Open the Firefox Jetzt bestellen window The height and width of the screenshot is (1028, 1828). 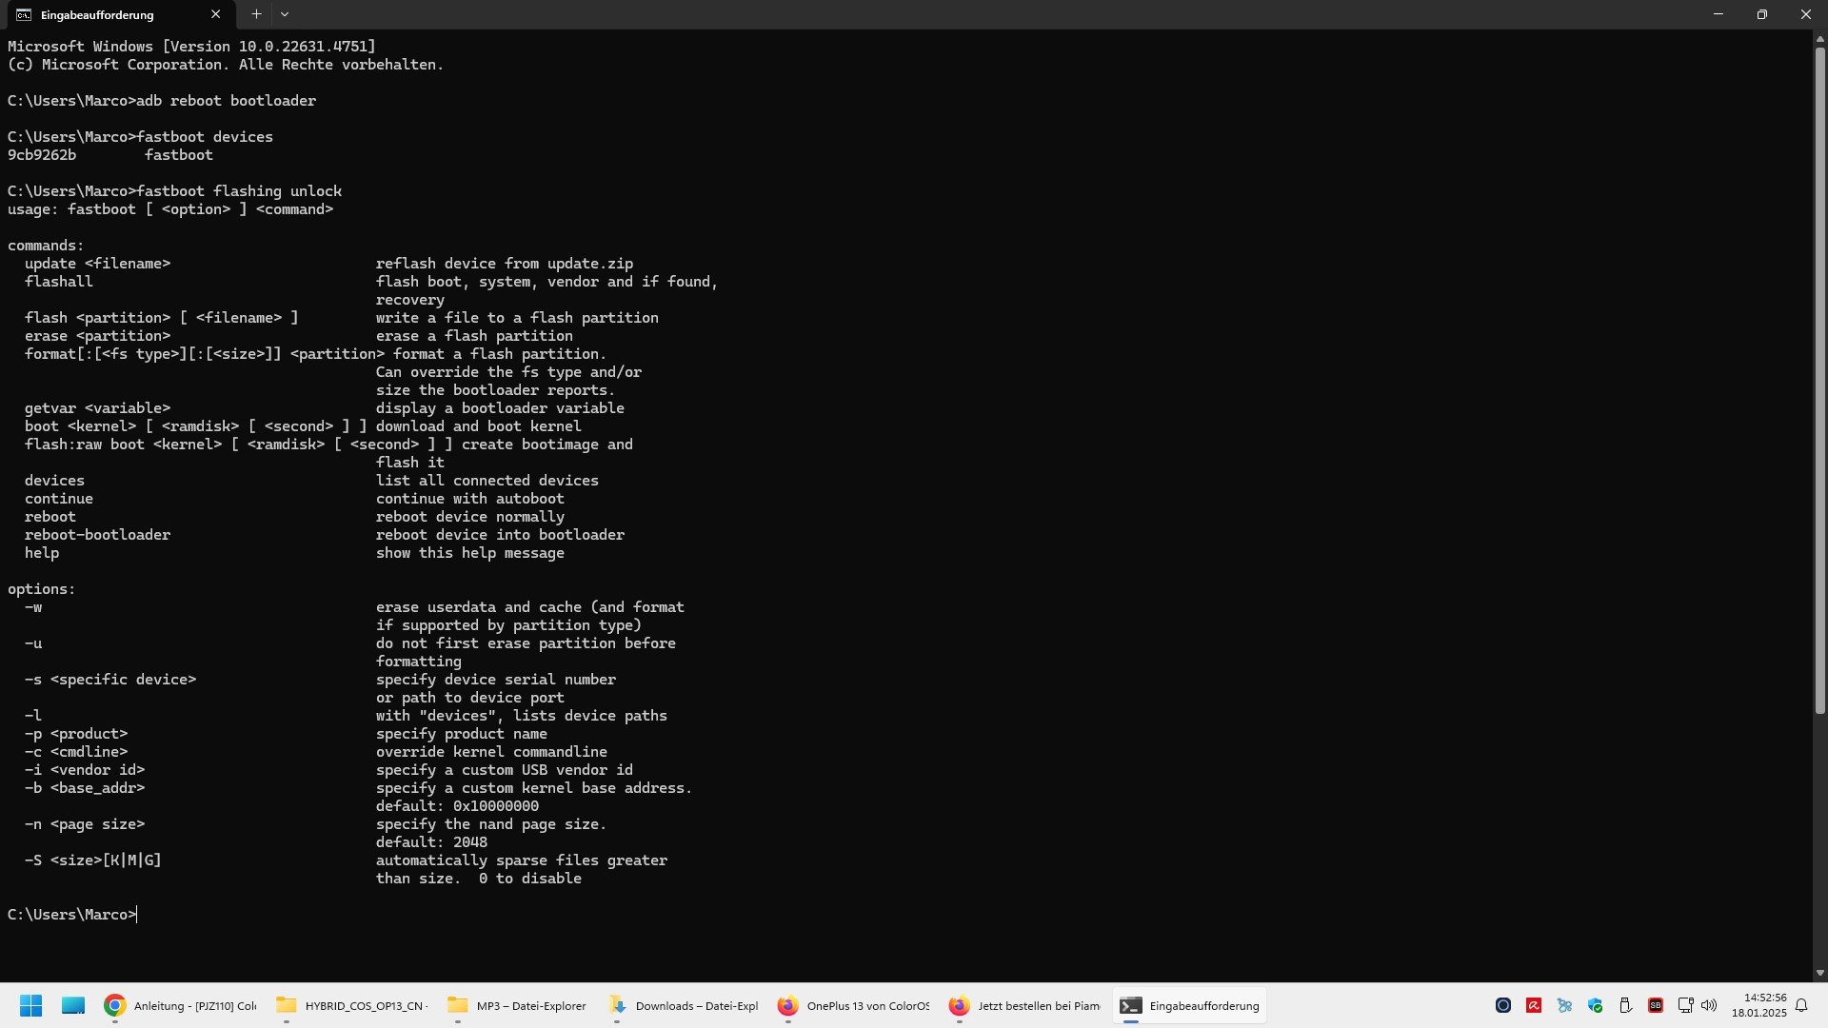[1024, 1005]
